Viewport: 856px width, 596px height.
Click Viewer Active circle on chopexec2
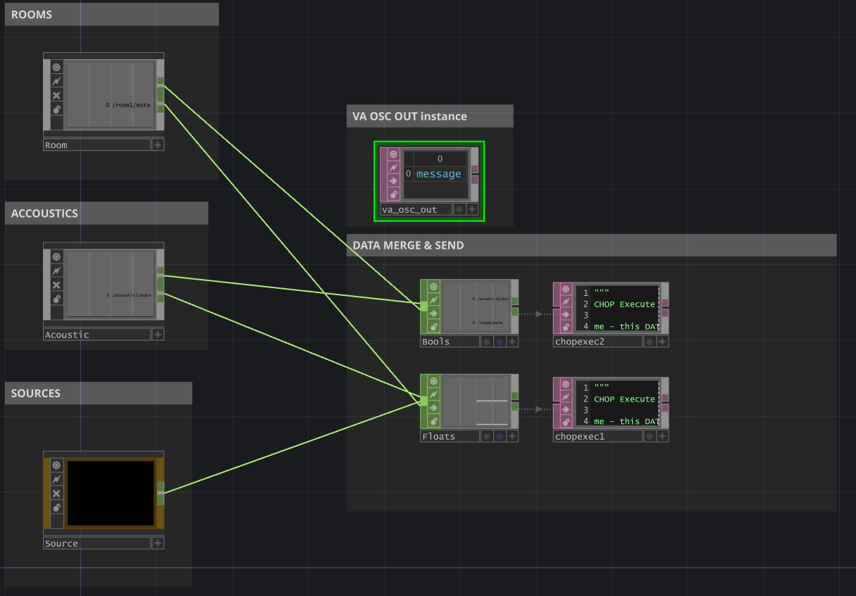(566, 287)
